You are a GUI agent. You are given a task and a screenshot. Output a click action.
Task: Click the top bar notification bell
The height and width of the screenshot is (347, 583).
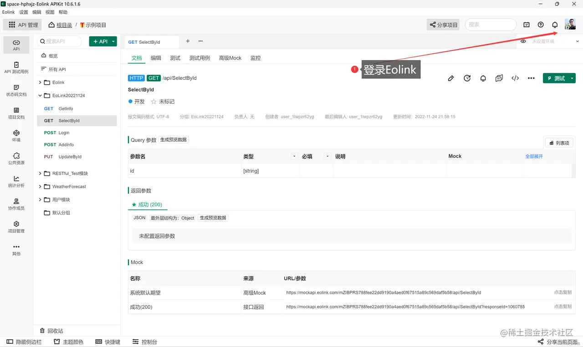(x=555, y=25)
